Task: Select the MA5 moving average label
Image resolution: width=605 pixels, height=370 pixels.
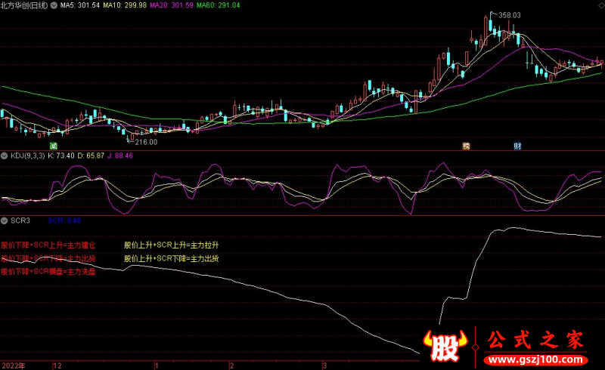Action: [x=79, y=5]
